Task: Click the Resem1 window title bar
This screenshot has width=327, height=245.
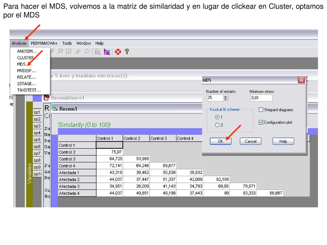Action: pos(126,108)
